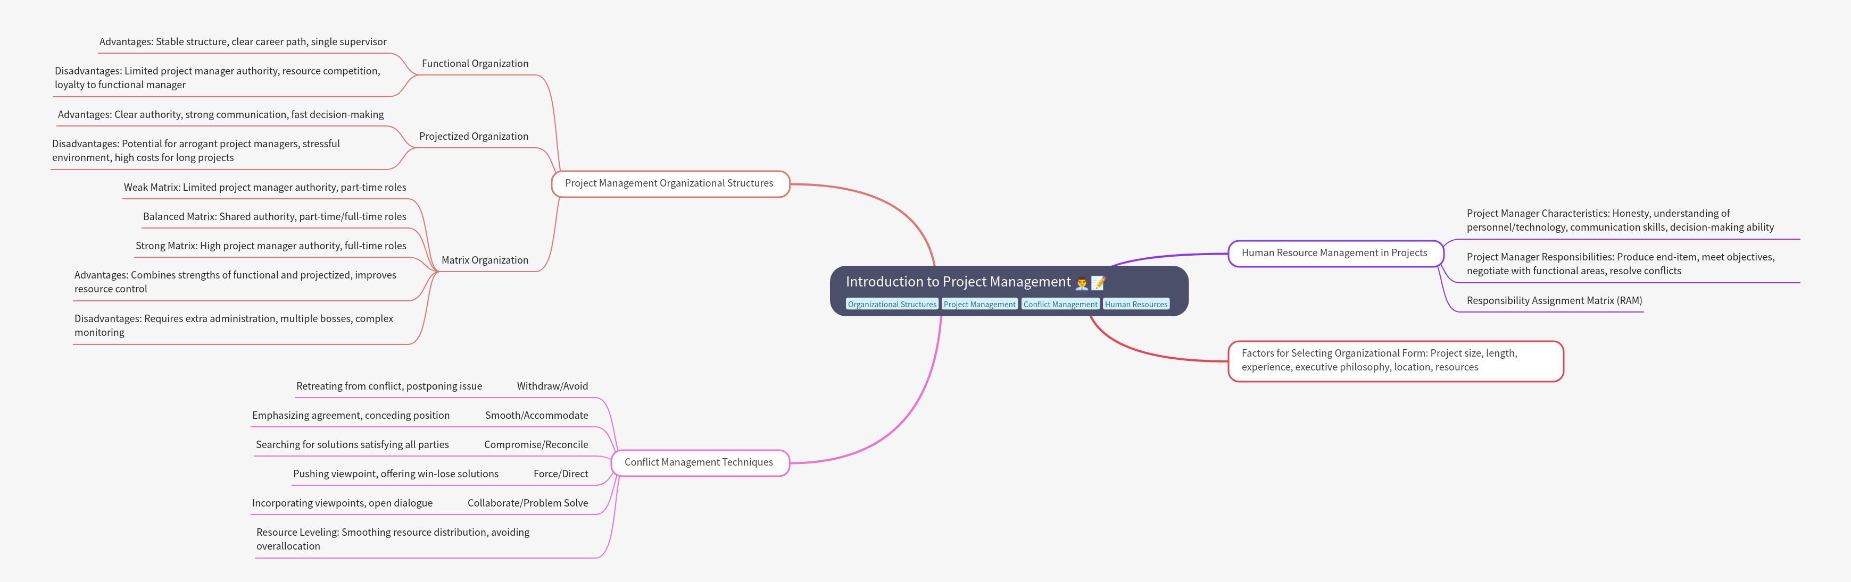This screenshot has height=582, width=1851.
Task: Click the Resource Leveling leaf node
Action: point(393,539)
